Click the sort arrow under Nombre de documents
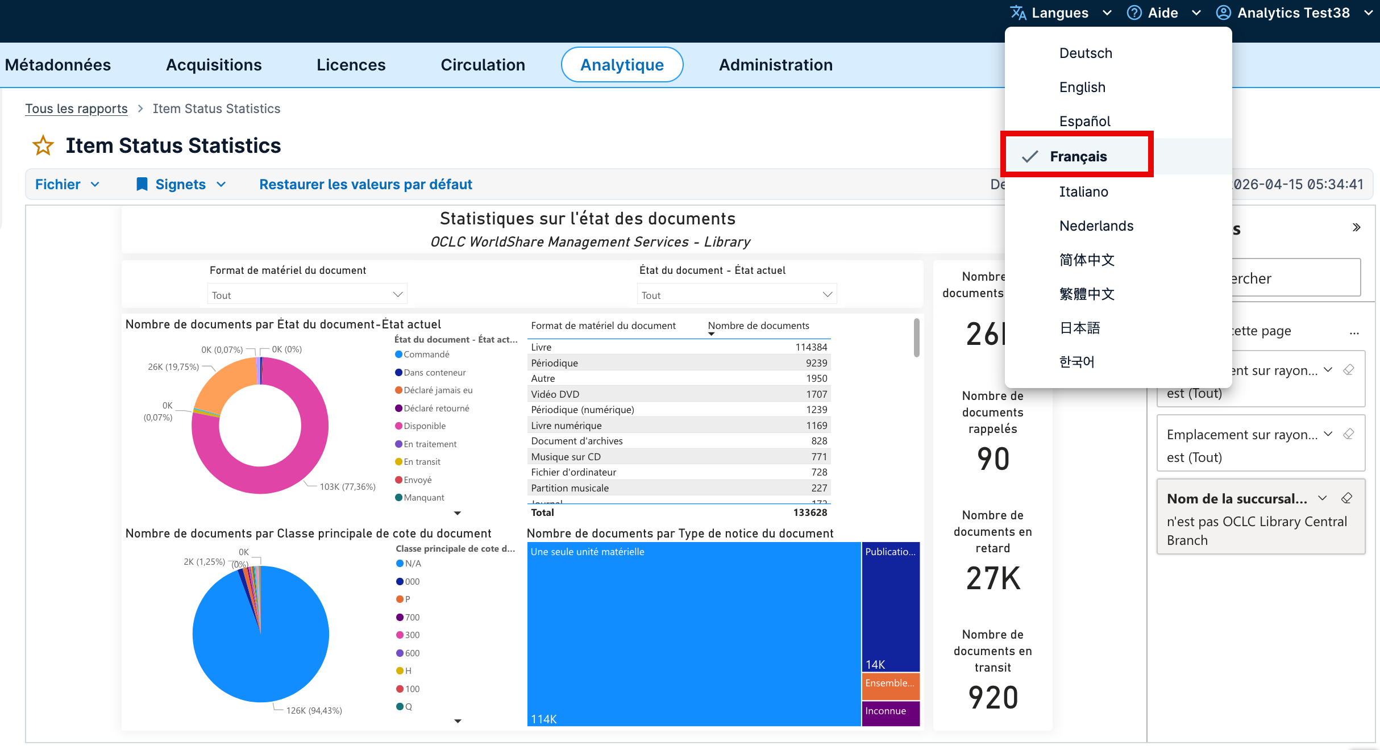Image resolution: width=1380 pixels, height=750 pixels. (x=711, y=334)
